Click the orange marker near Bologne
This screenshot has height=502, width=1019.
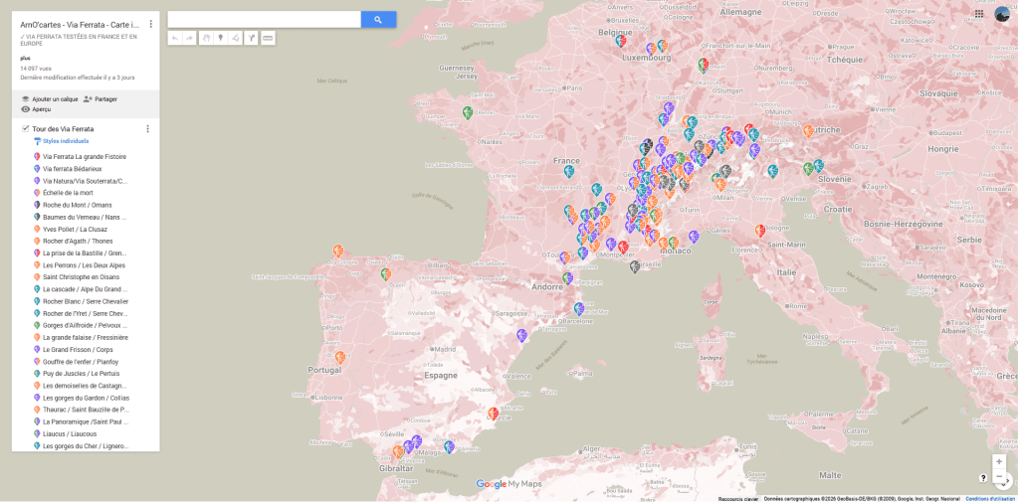click(x=759, y=230)
